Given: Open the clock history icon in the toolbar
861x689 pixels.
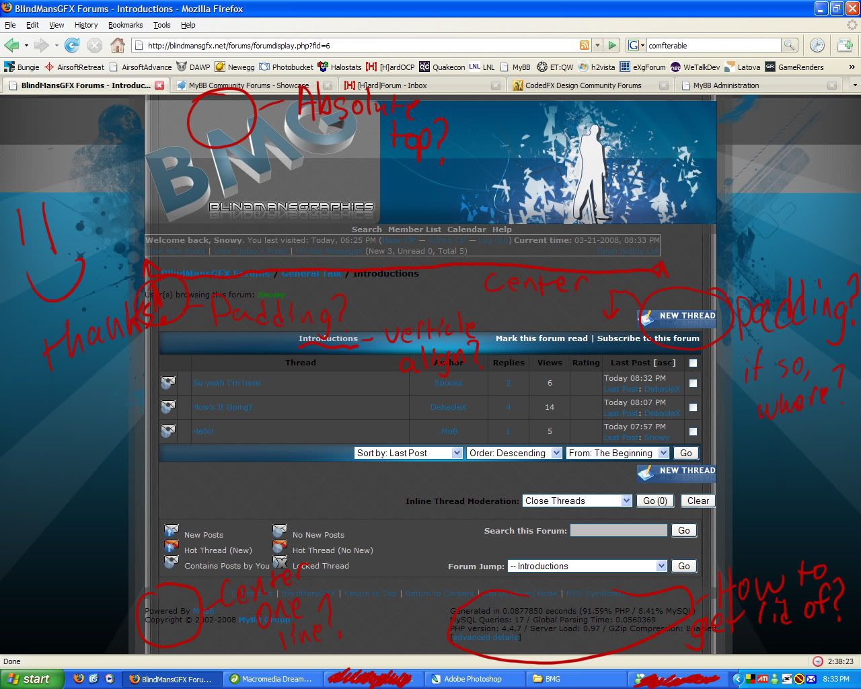Looking at the screenshot, I should 817,46.
